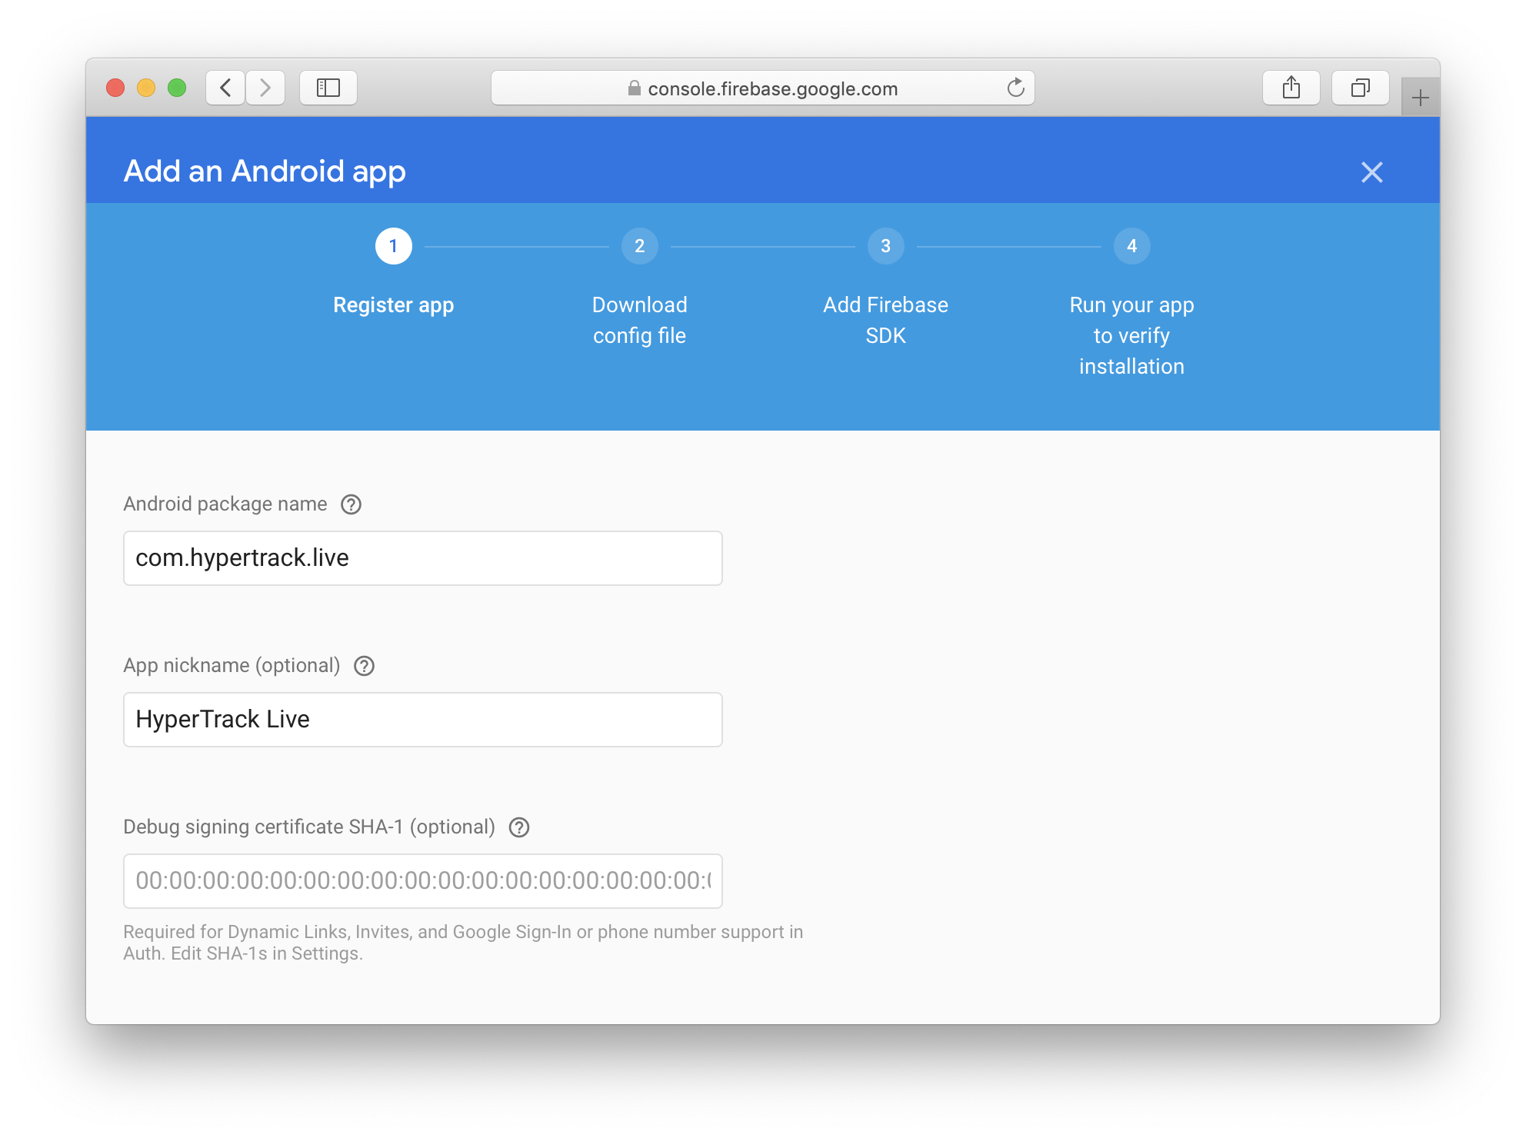Click help icon beside Android package name

click(351, 504)
